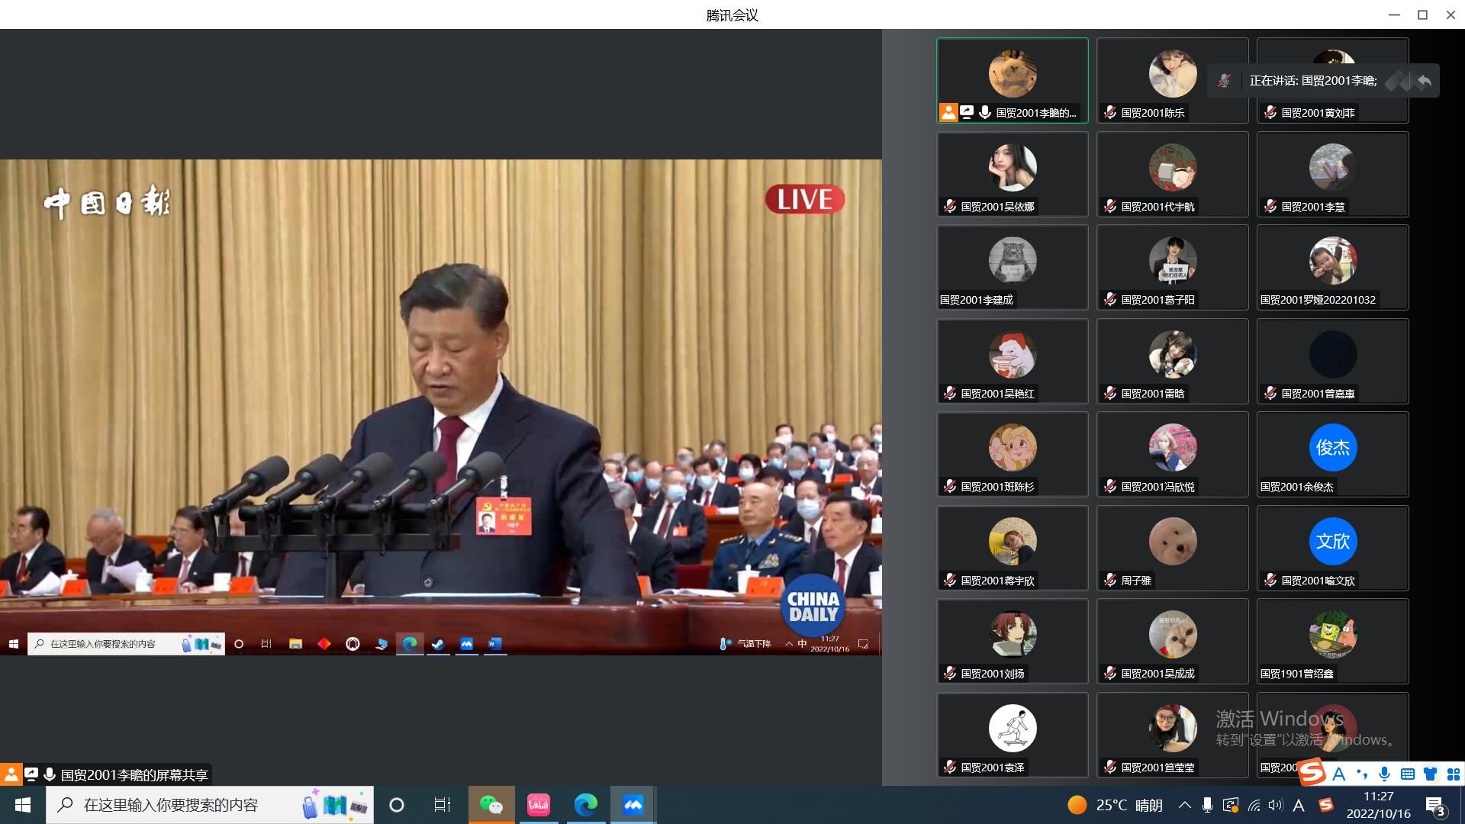Click the muted mic icon beside 国贸2001冯欣悦
The image size is (1465, 824).
tap(1110, 487)
